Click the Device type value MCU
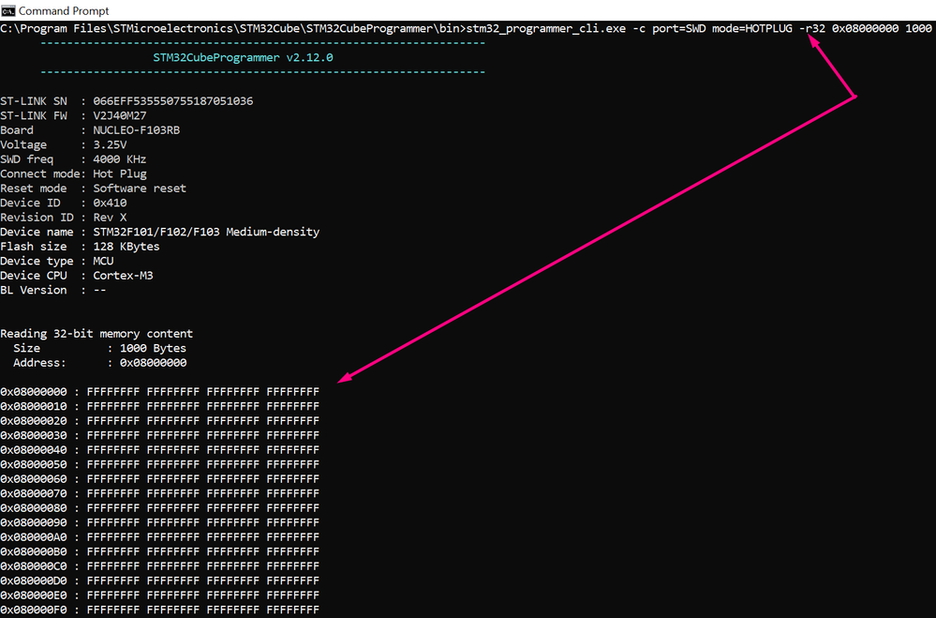The width and height of the screenshot is (936, 618). pos(103,261)
